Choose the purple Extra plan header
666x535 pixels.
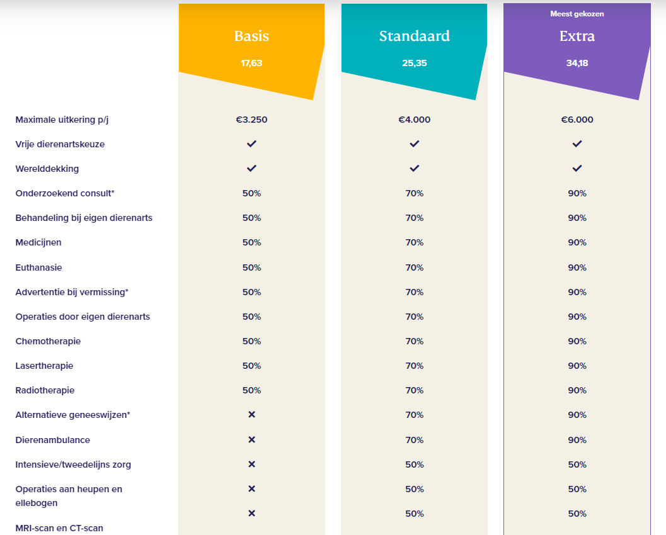577,36
